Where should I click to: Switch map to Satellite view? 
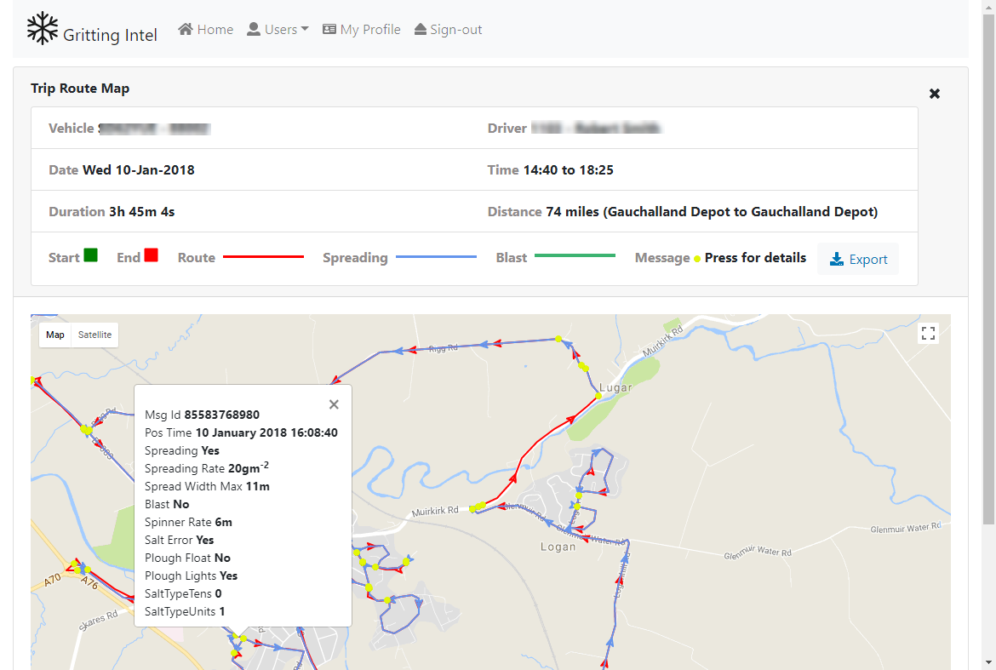[94, 335]
